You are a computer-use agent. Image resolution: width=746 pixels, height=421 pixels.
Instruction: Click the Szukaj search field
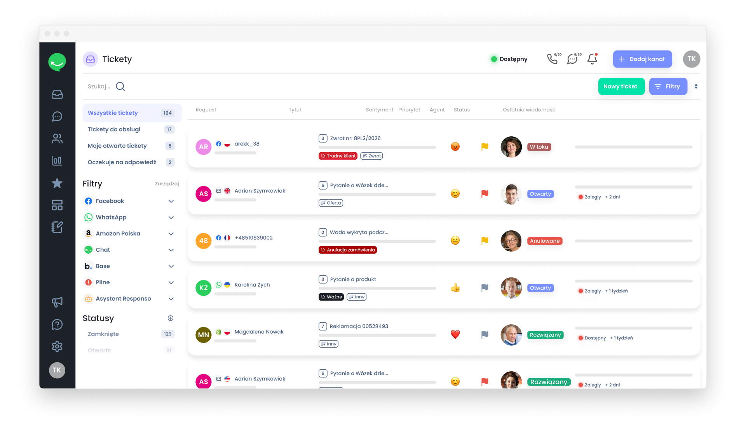pyautogui.click(x=99, y=86)
